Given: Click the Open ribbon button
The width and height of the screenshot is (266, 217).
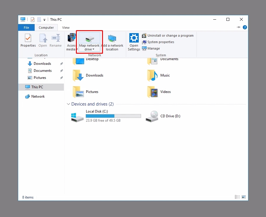Looking at the screenshot, I should pyautogui.click(x=43, y=40).
